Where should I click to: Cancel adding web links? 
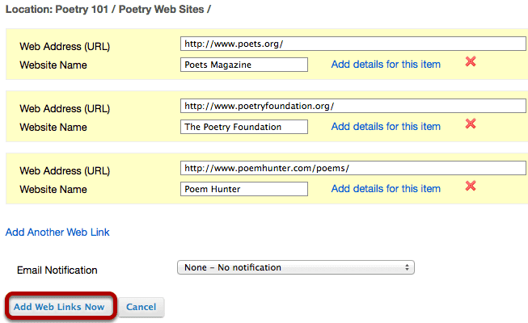click(141, 307)
